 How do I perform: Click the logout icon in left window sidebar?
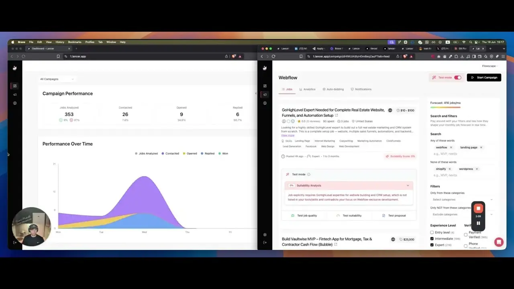[x=15, y=242]
